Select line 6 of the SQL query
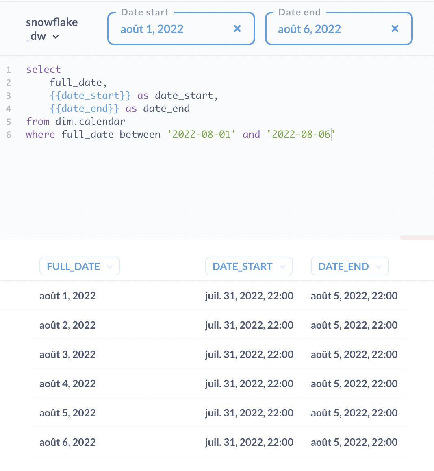 pyautogui.click(x=179, y=134)
